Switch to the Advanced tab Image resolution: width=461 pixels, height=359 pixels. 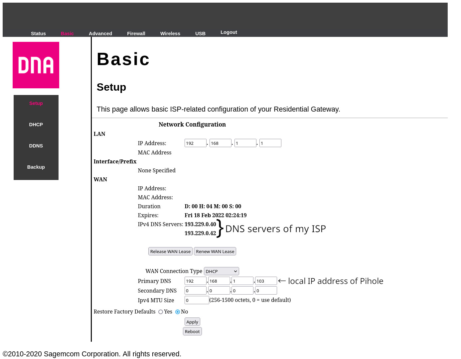[100, 34]
